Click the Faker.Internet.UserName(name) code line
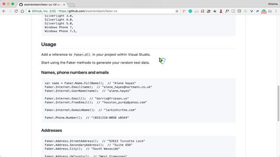The image size is (280, 157). pos(87,91)
